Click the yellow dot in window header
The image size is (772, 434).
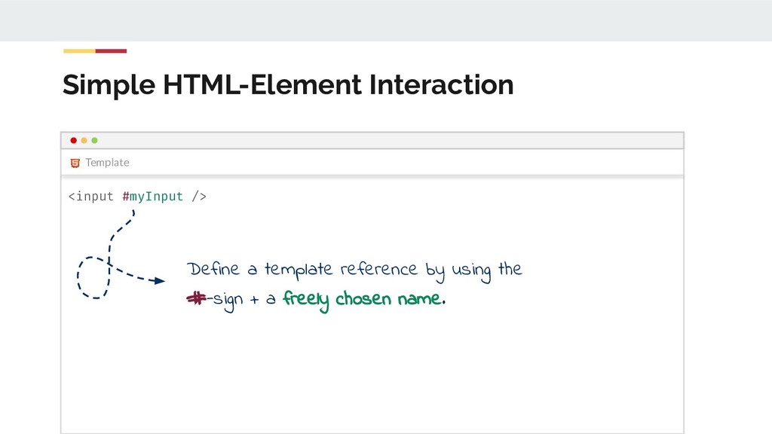click(84, 140)
